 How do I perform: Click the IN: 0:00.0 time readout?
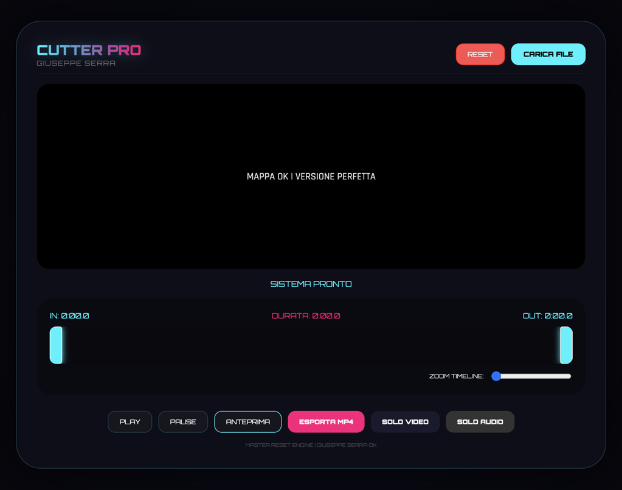69,316
